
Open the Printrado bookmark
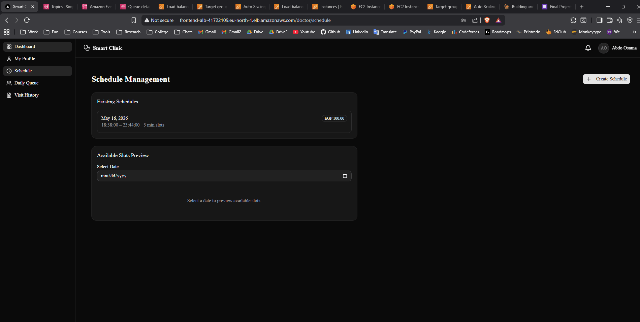pyautogui.click(x=528, y=32)
